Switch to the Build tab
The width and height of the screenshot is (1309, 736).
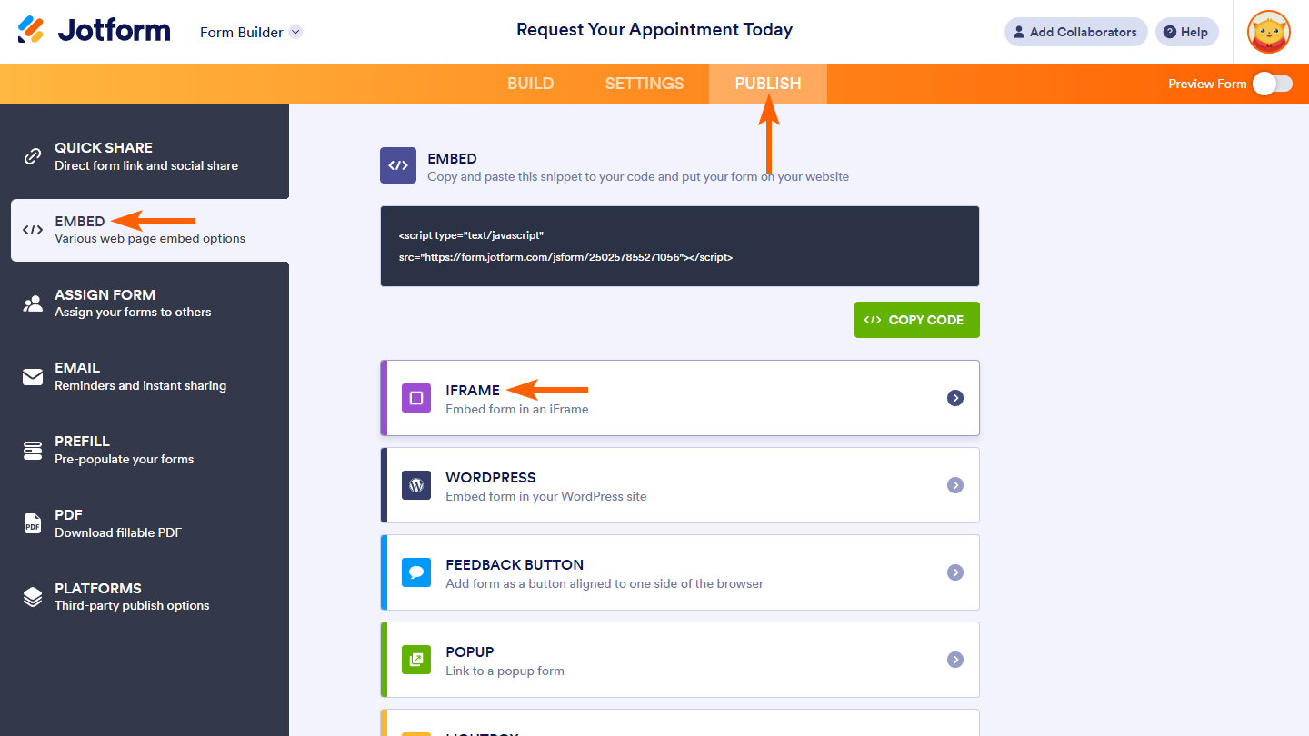(x=530, y=84)
